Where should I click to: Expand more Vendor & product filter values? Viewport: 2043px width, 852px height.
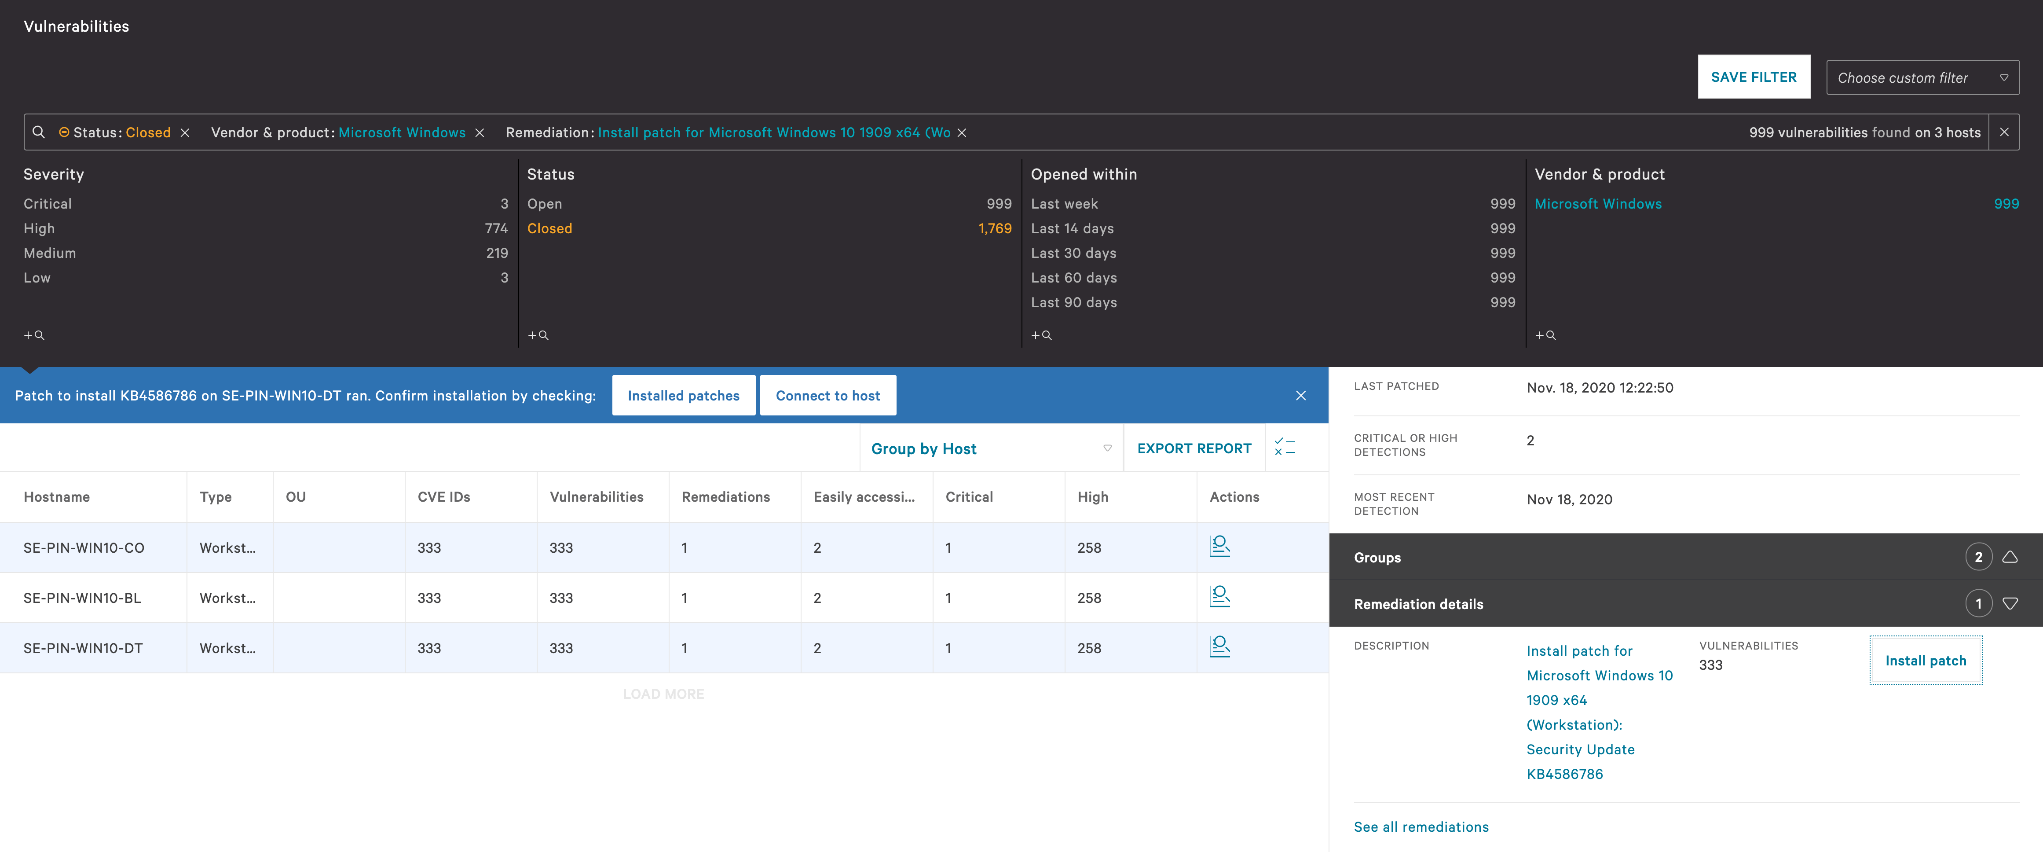point(1546,336)
